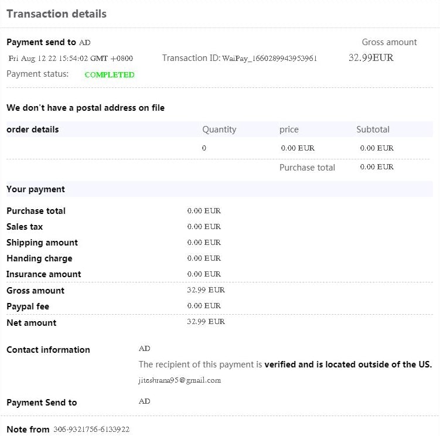Viewport: 440px width, 436px height.
Task: Click the green COMPLETED payment status
Action: click(110, 74)
